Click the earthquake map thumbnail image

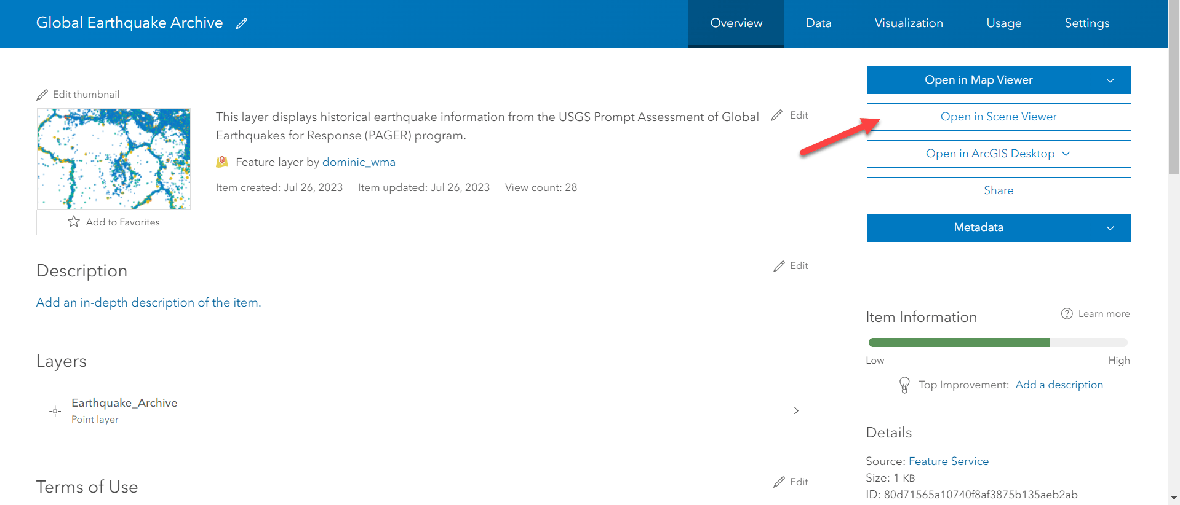coord(114,159)
